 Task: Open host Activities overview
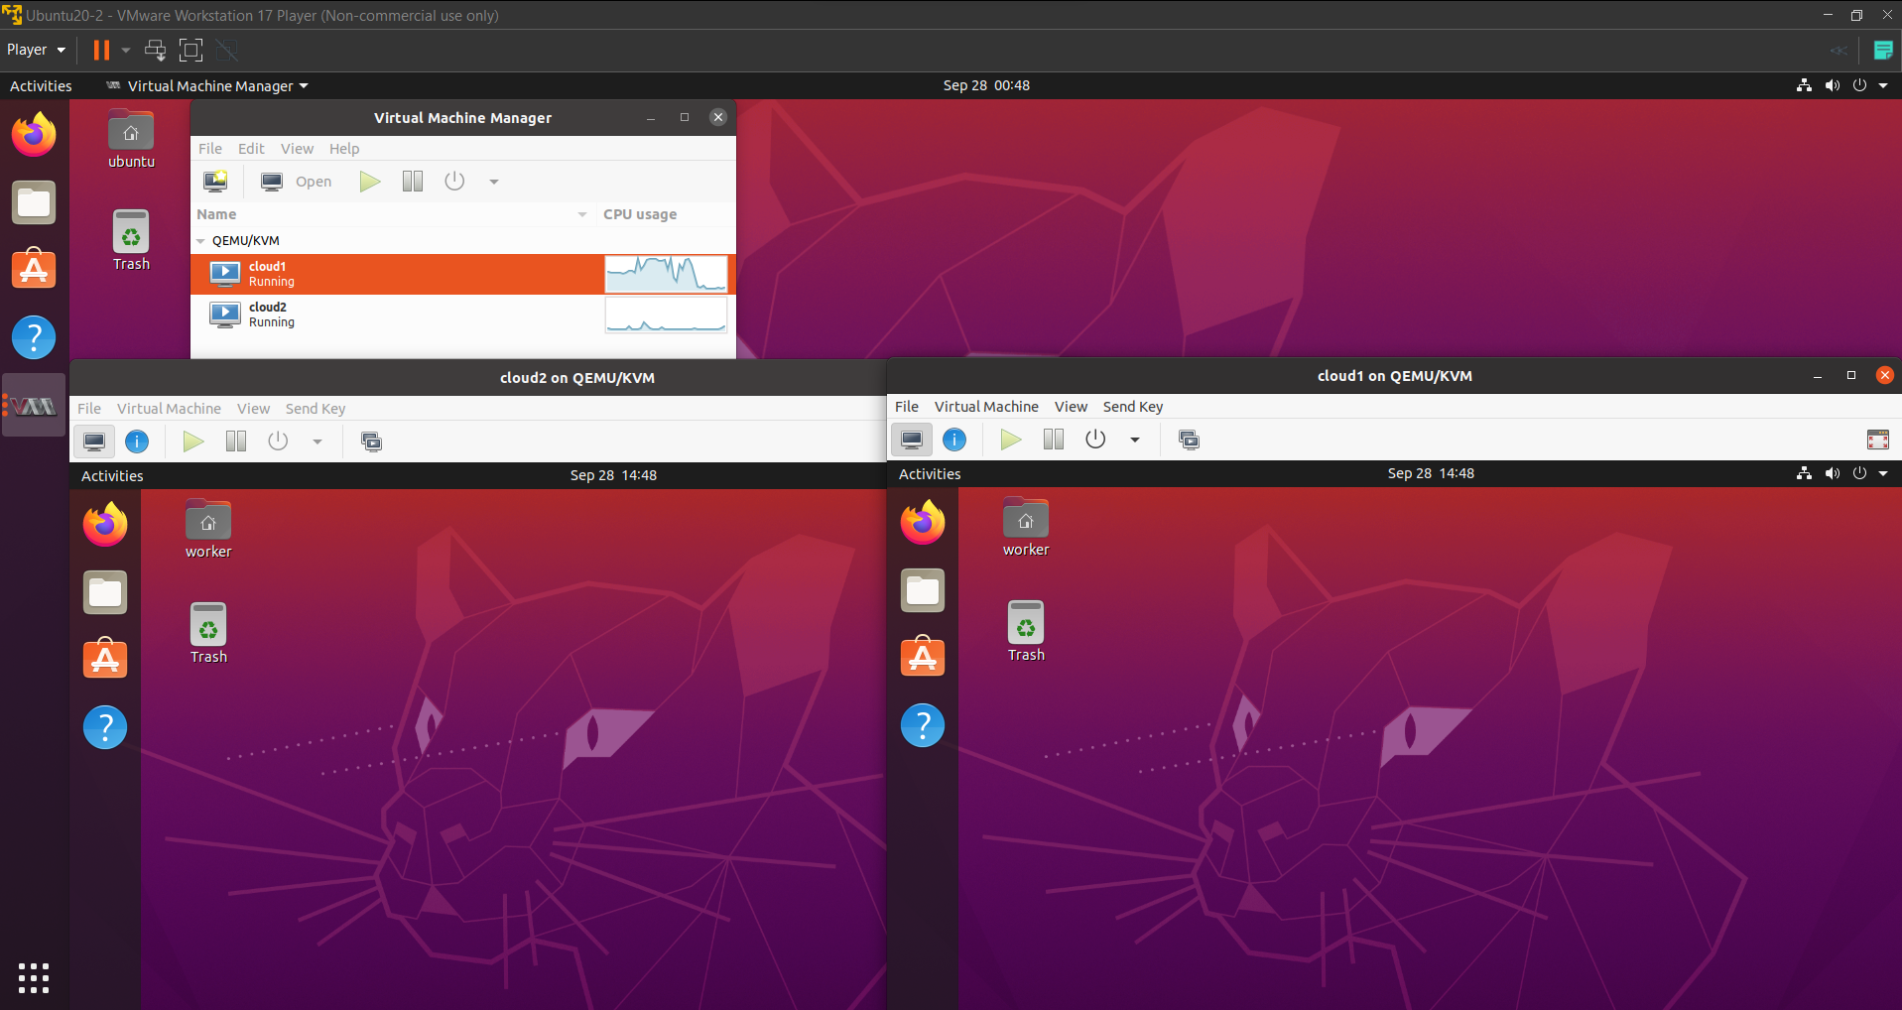click(41, 86)
